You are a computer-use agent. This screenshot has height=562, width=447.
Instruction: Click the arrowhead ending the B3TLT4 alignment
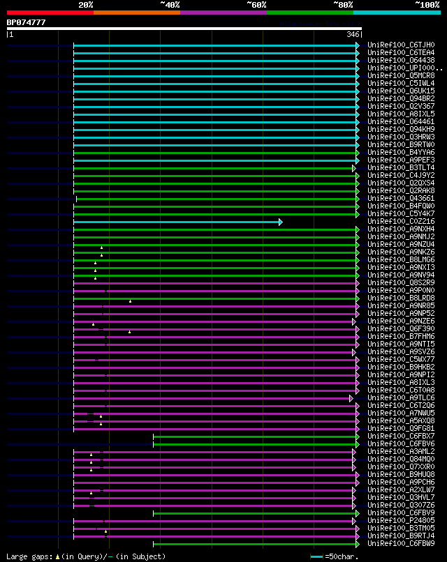[x=354, y=169]
